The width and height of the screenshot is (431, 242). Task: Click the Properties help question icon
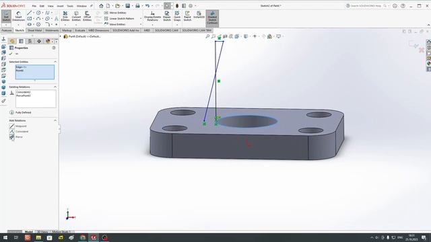(54, 48)
